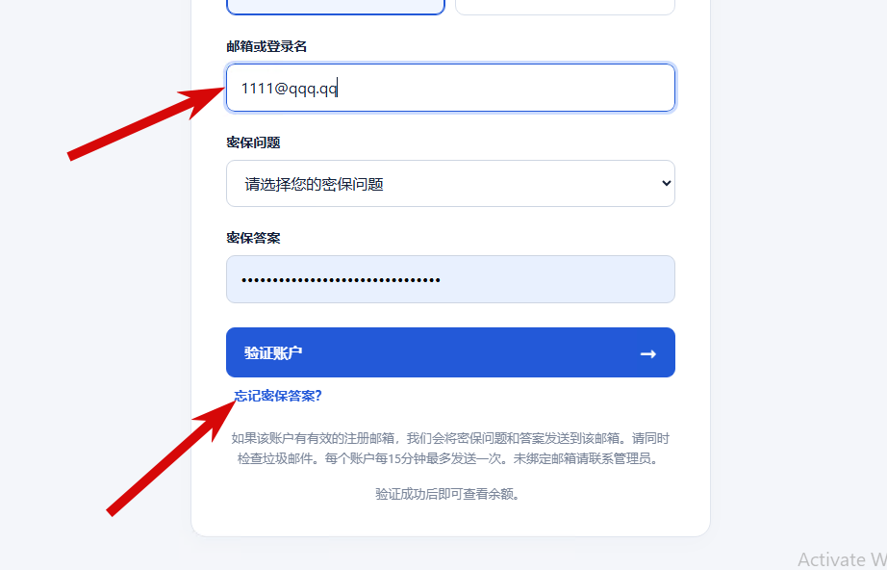
Task: Focus the 邮箱或登录名 input with 1111@qqq.qq
Action: [x=450, y=88]
